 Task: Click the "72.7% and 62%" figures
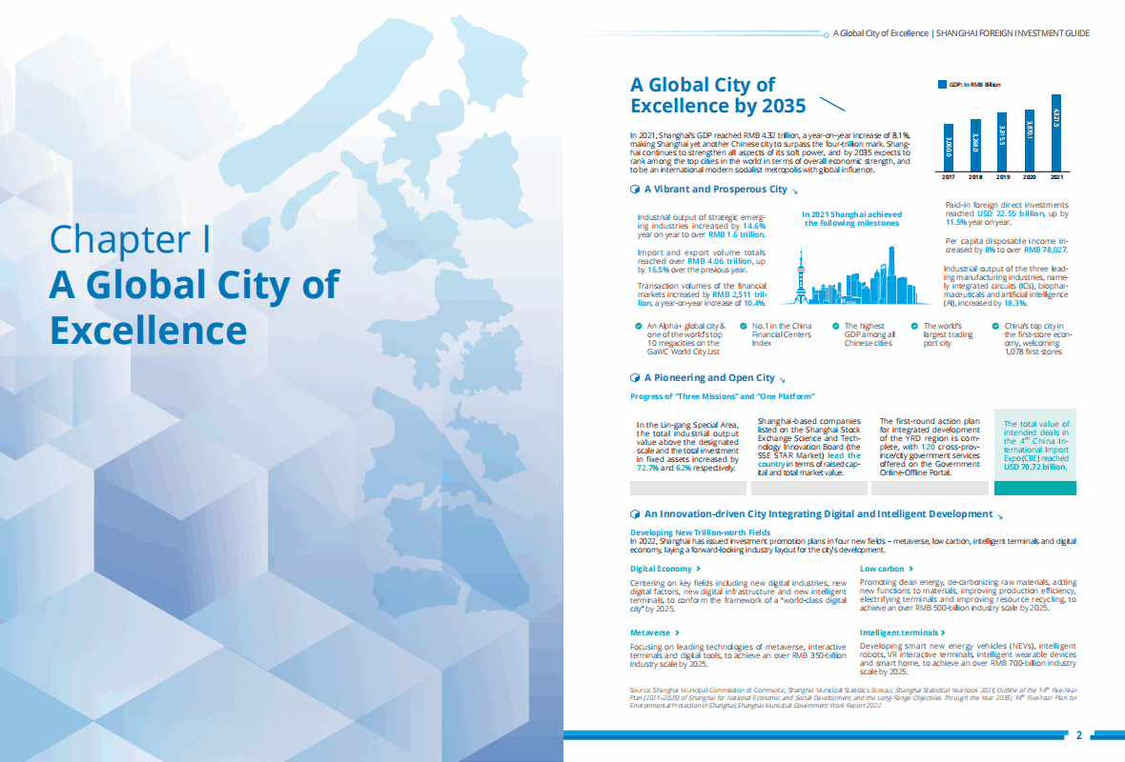664,468
